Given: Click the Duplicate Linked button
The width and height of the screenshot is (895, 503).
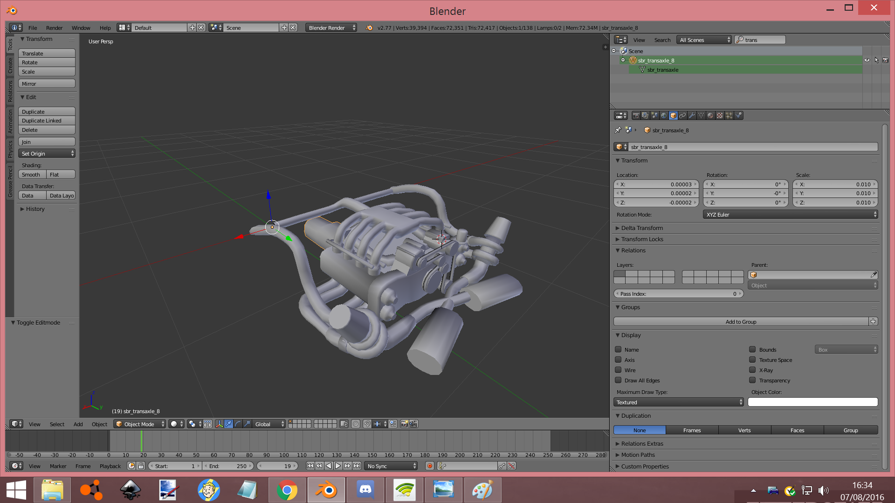Looking at the screenshot, I should (x=47, y=121).
